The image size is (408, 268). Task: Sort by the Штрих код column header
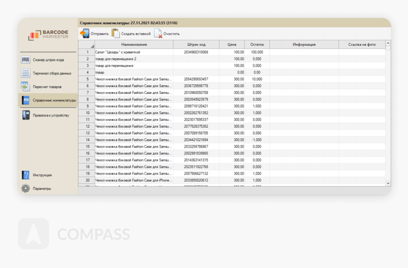click(x=196, y=45)
